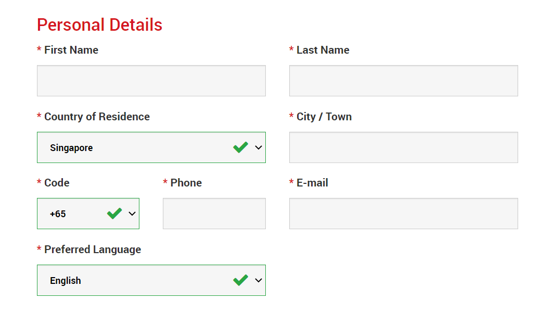Viewport: 540px width, 312px height.
Task: Click the E-mail field label
Action: tap(312, 183)
